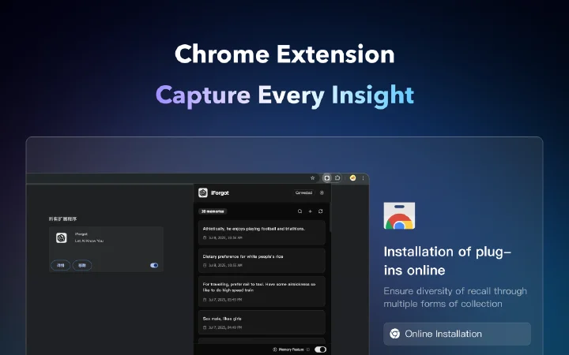Click the 'Capture Every Insight' tagline
Image resolution: width=569 pixels, height=355 pixels.
coord(284,95)
